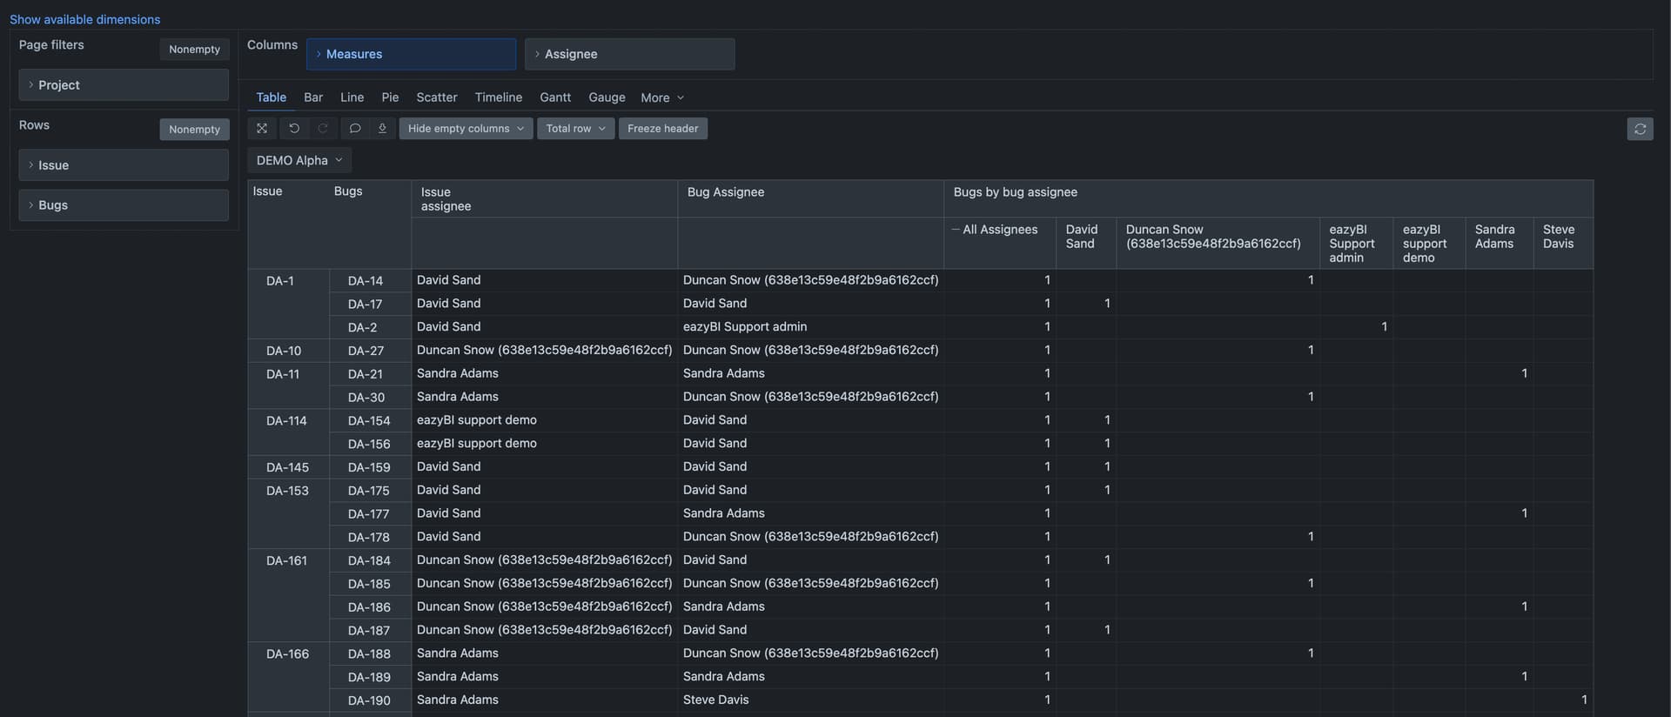Image resolution: width=1671 pixels, height=717 pixels.
Task: Click the undo arrow icon
Action: click(x=294, y=129)
